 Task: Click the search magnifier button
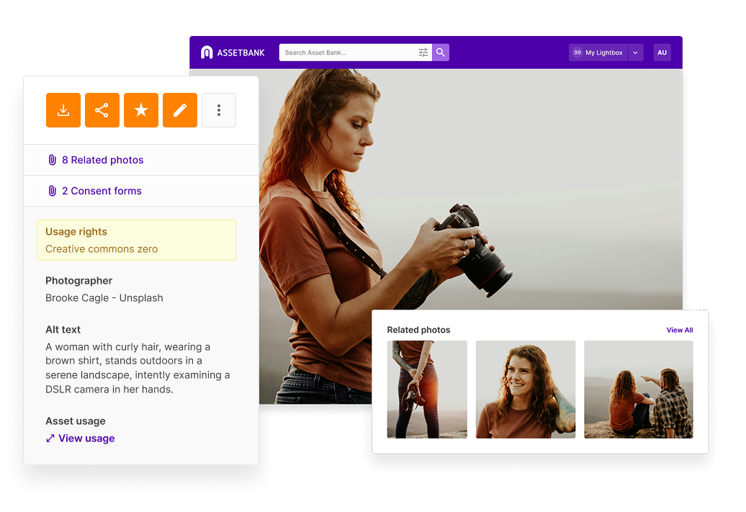(x=441, y=53)
